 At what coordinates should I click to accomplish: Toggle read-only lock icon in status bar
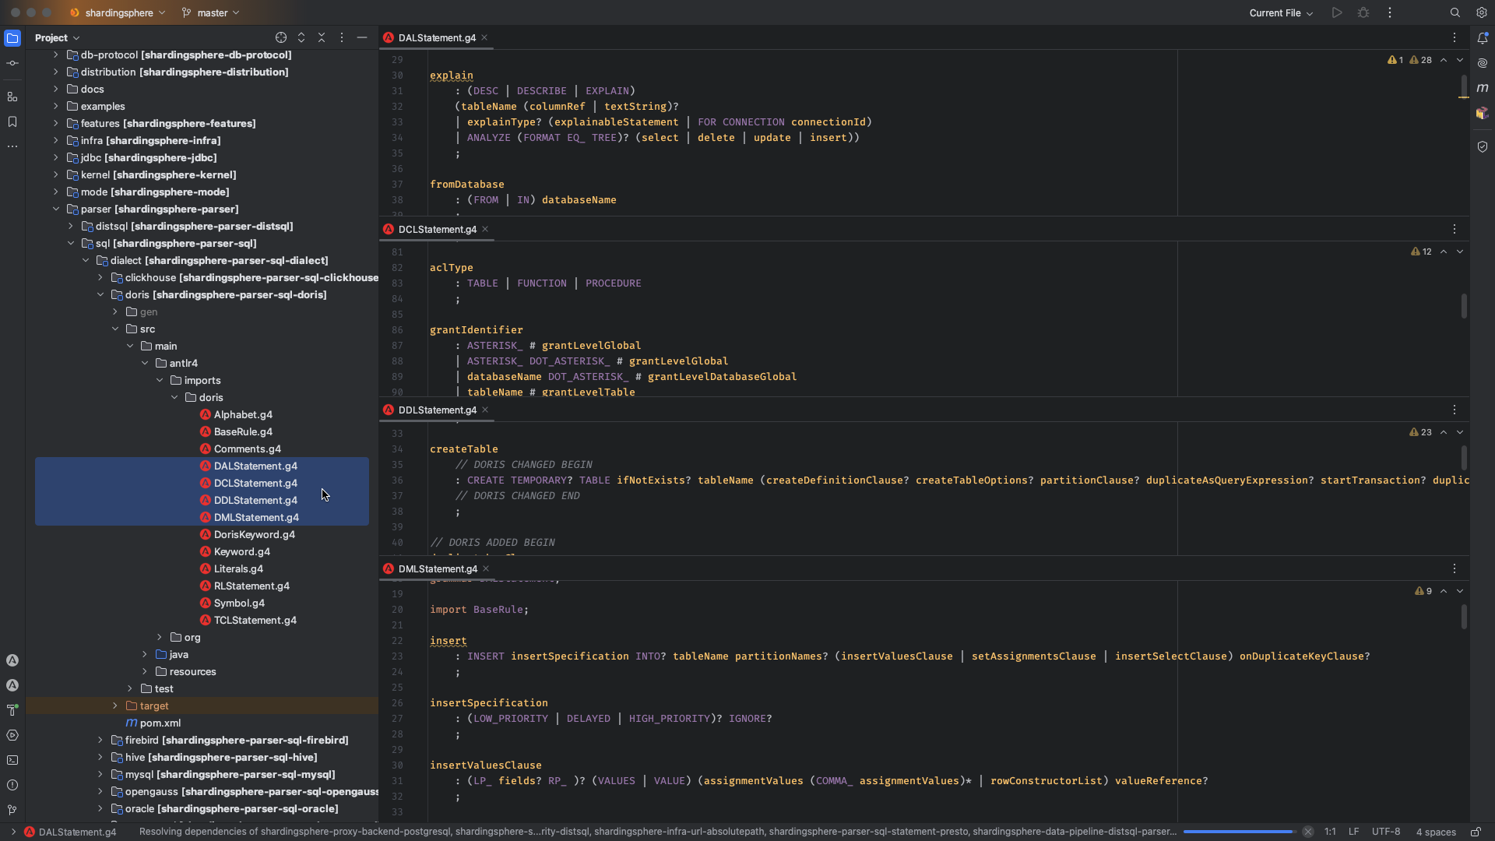pos(1476,832)
